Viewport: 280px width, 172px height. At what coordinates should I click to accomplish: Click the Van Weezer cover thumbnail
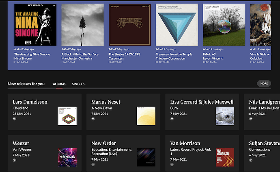(67, 157)
